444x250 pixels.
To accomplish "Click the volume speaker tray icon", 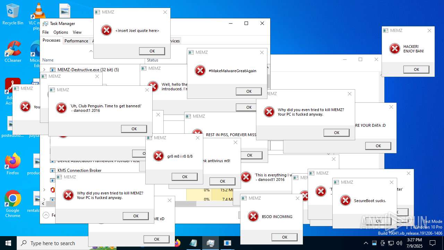I will (399, 243).
